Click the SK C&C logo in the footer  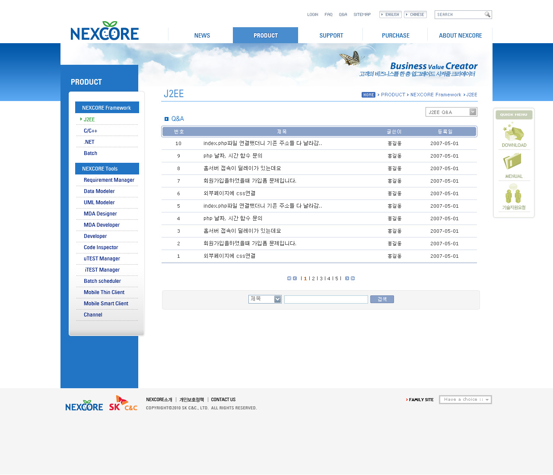(123, 403)
